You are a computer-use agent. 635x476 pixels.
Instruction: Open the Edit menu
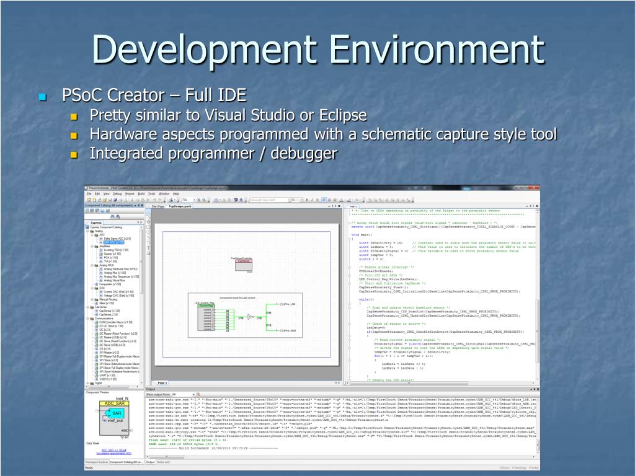pyautogui.click(x=97, y=194)
